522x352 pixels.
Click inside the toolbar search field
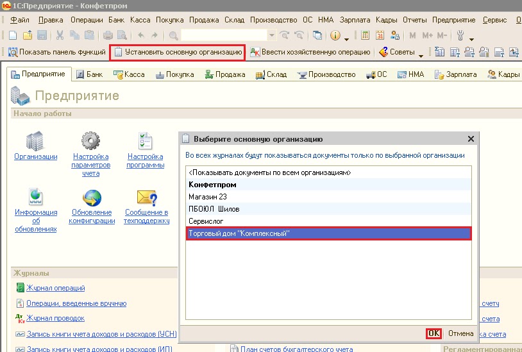pyautogui.click(x=224, y=35)
